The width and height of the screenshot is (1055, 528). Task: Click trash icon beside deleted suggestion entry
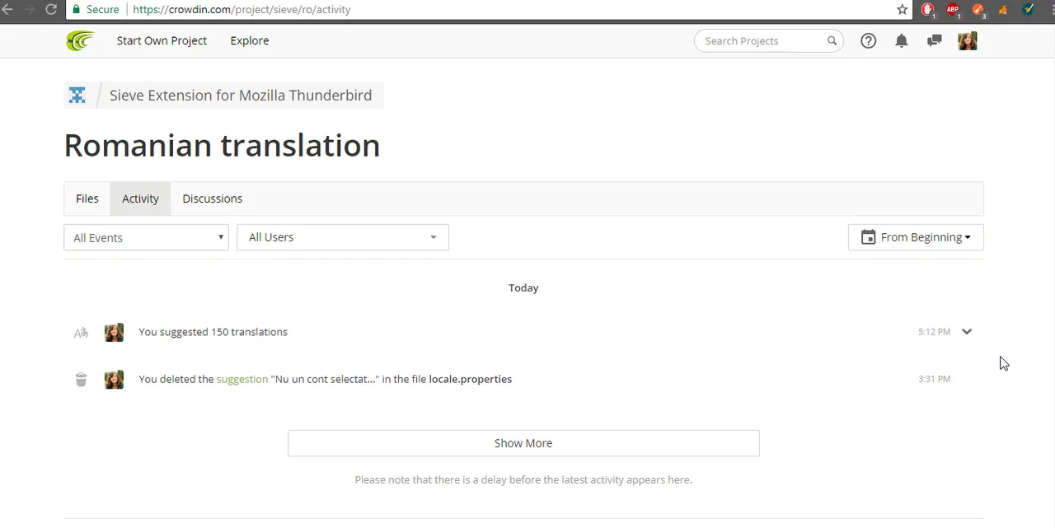click(x=81, y=380)
